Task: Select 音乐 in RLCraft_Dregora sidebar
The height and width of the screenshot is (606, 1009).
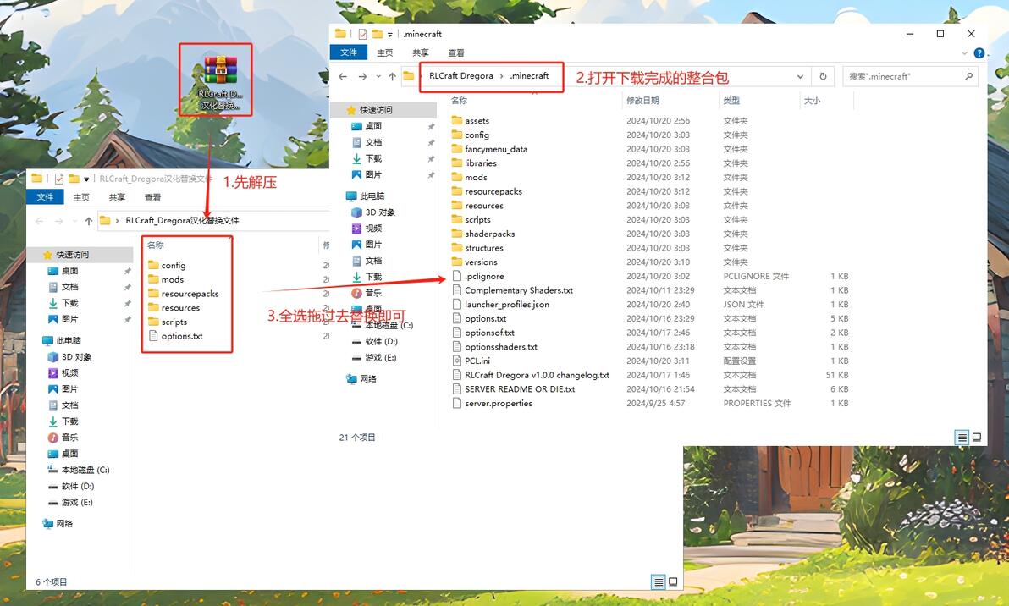Action: (x=63, y=438)
